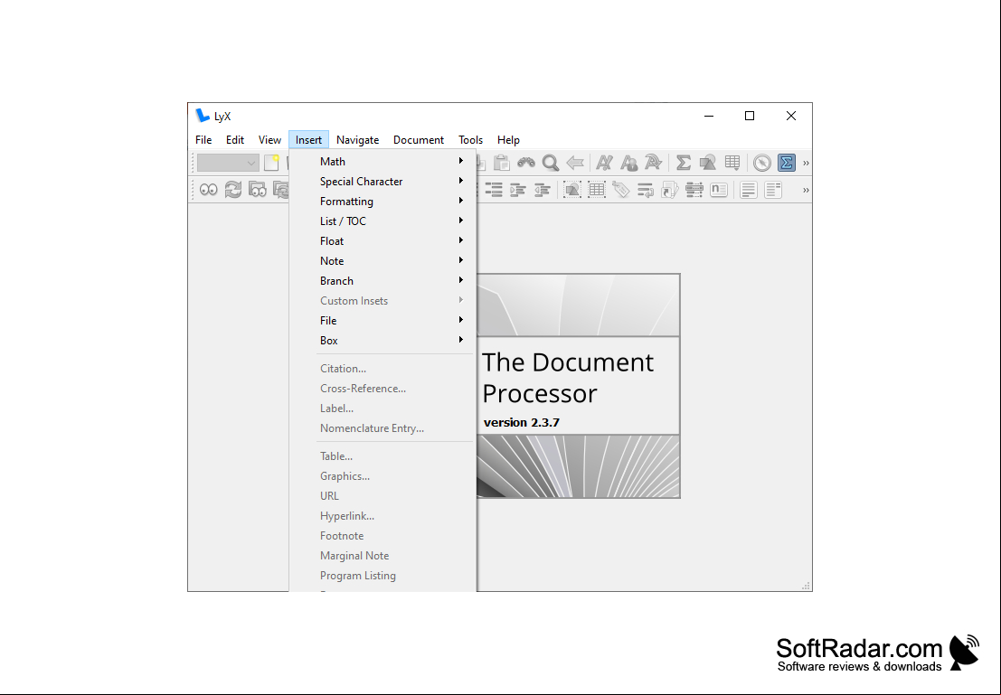Choose URL menu entry
This screenshot has width=1001, height=695.
pyautogui.click(x=383, y=495)
